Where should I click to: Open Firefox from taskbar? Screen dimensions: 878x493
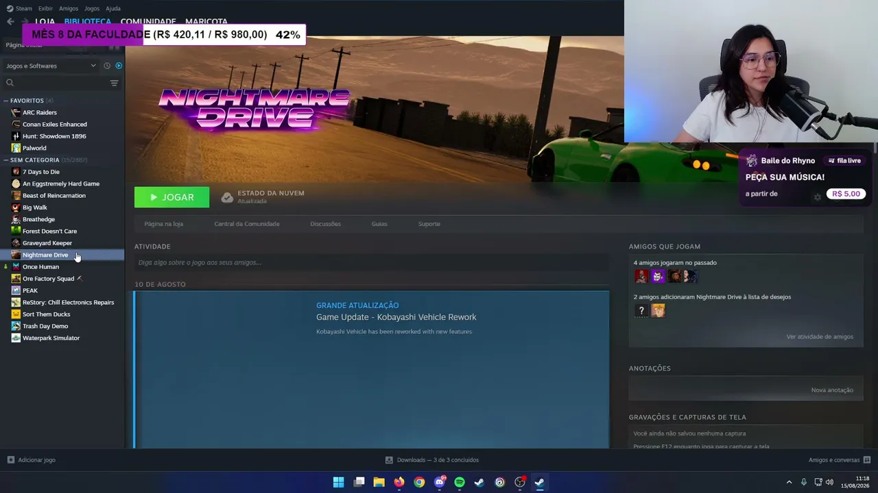[x=399, y=482]
